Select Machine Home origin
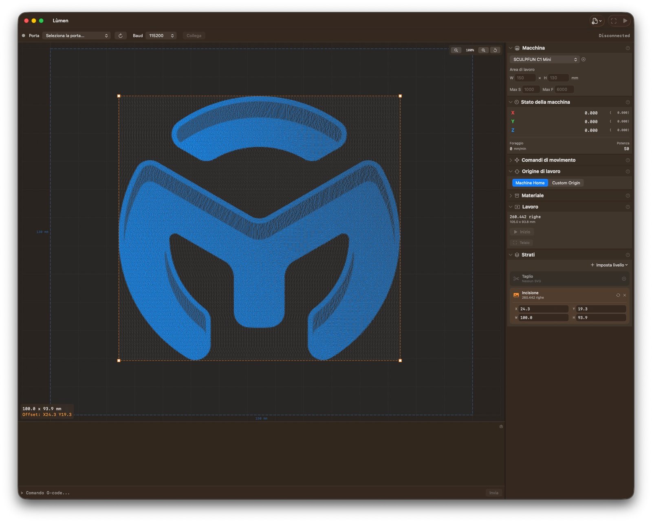652x523 pixels. point(529,183)
